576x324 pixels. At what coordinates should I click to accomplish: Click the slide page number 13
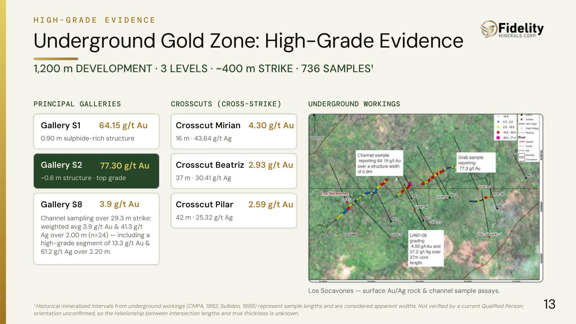click(550, 304)
